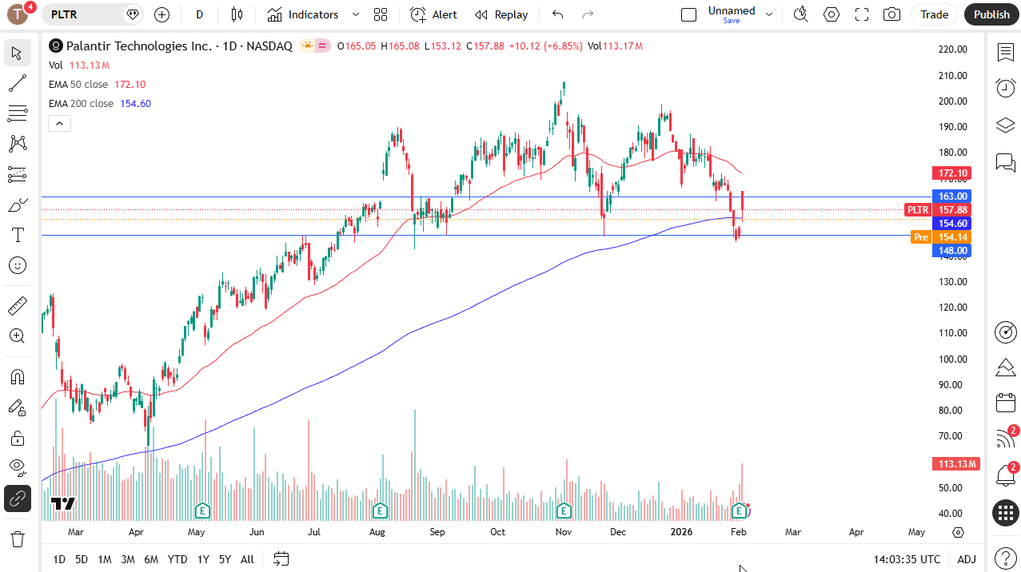Change the D interval selector
Viewport: 1021px width, 572px height.
point(199,14)
